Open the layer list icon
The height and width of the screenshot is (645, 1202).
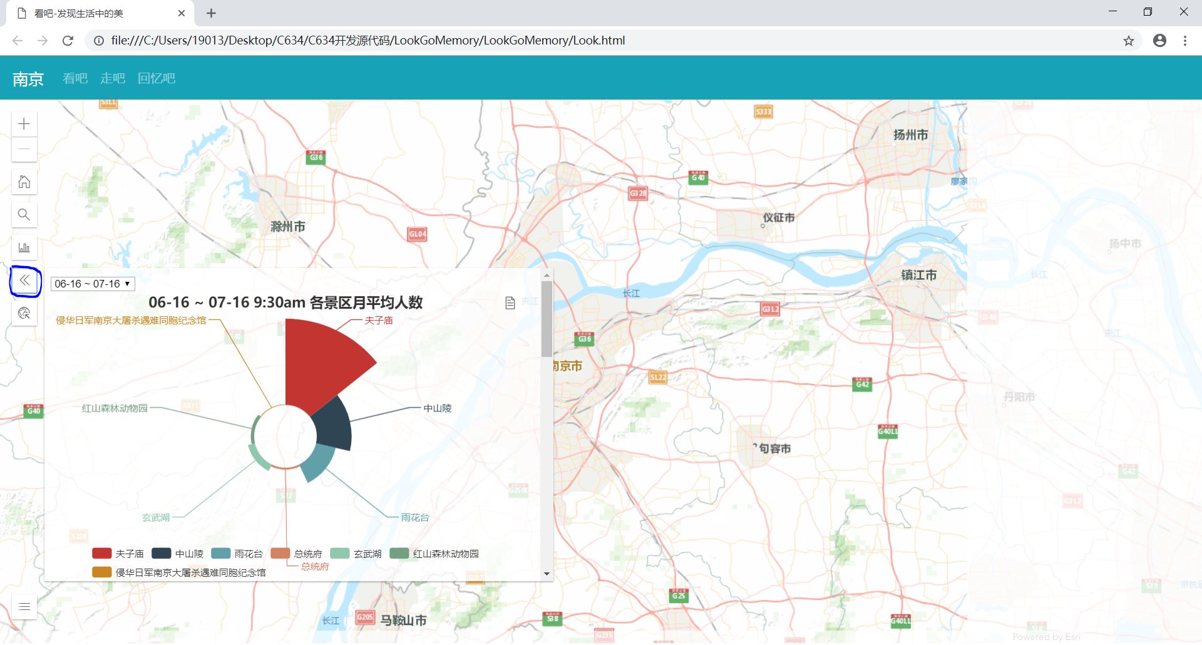[x=24, y=606]
